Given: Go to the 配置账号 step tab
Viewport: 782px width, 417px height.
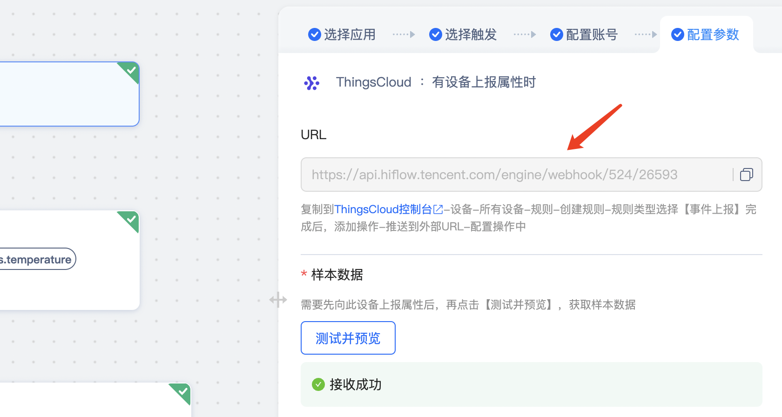Looking at the screenshot, I should coord(584,34).
